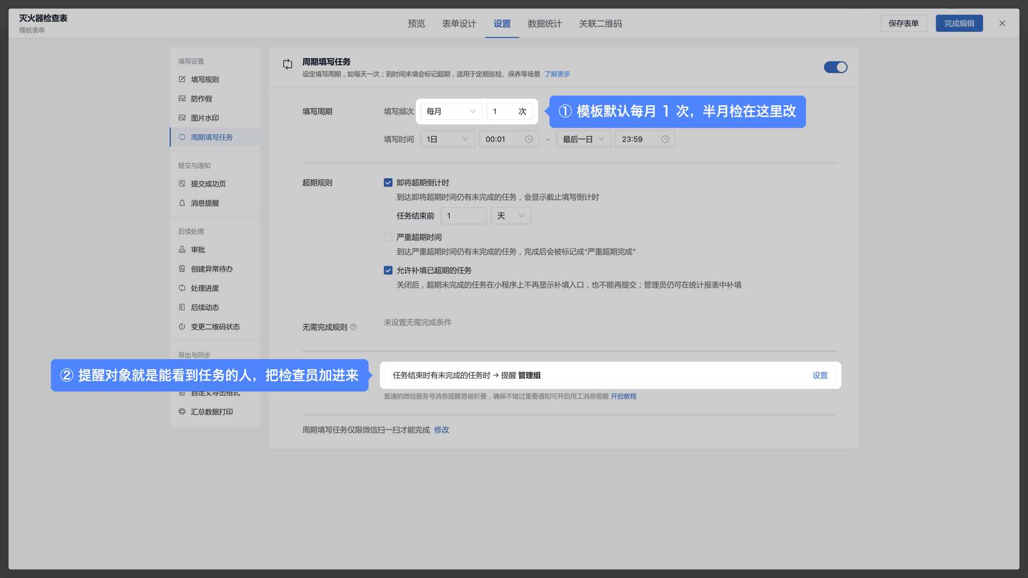Image resolution: width=1028 pixels, height=578 pixels.
Task: Open 处理进度 sidebar item
Action: pyautogui.click(x=214, y=288)
